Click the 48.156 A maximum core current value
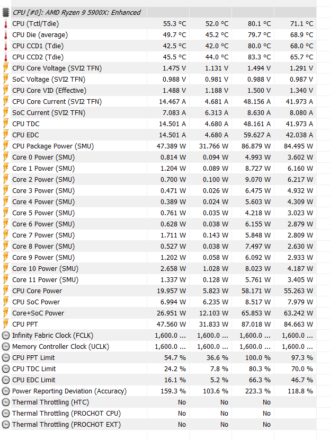 257,101
